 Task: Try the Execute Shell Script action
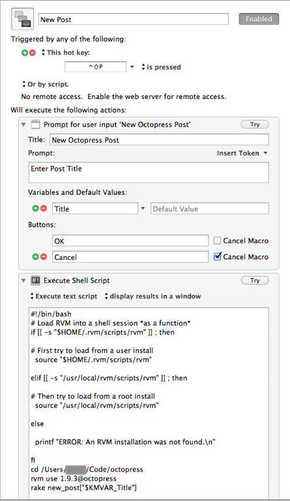(x=255, y=281)
